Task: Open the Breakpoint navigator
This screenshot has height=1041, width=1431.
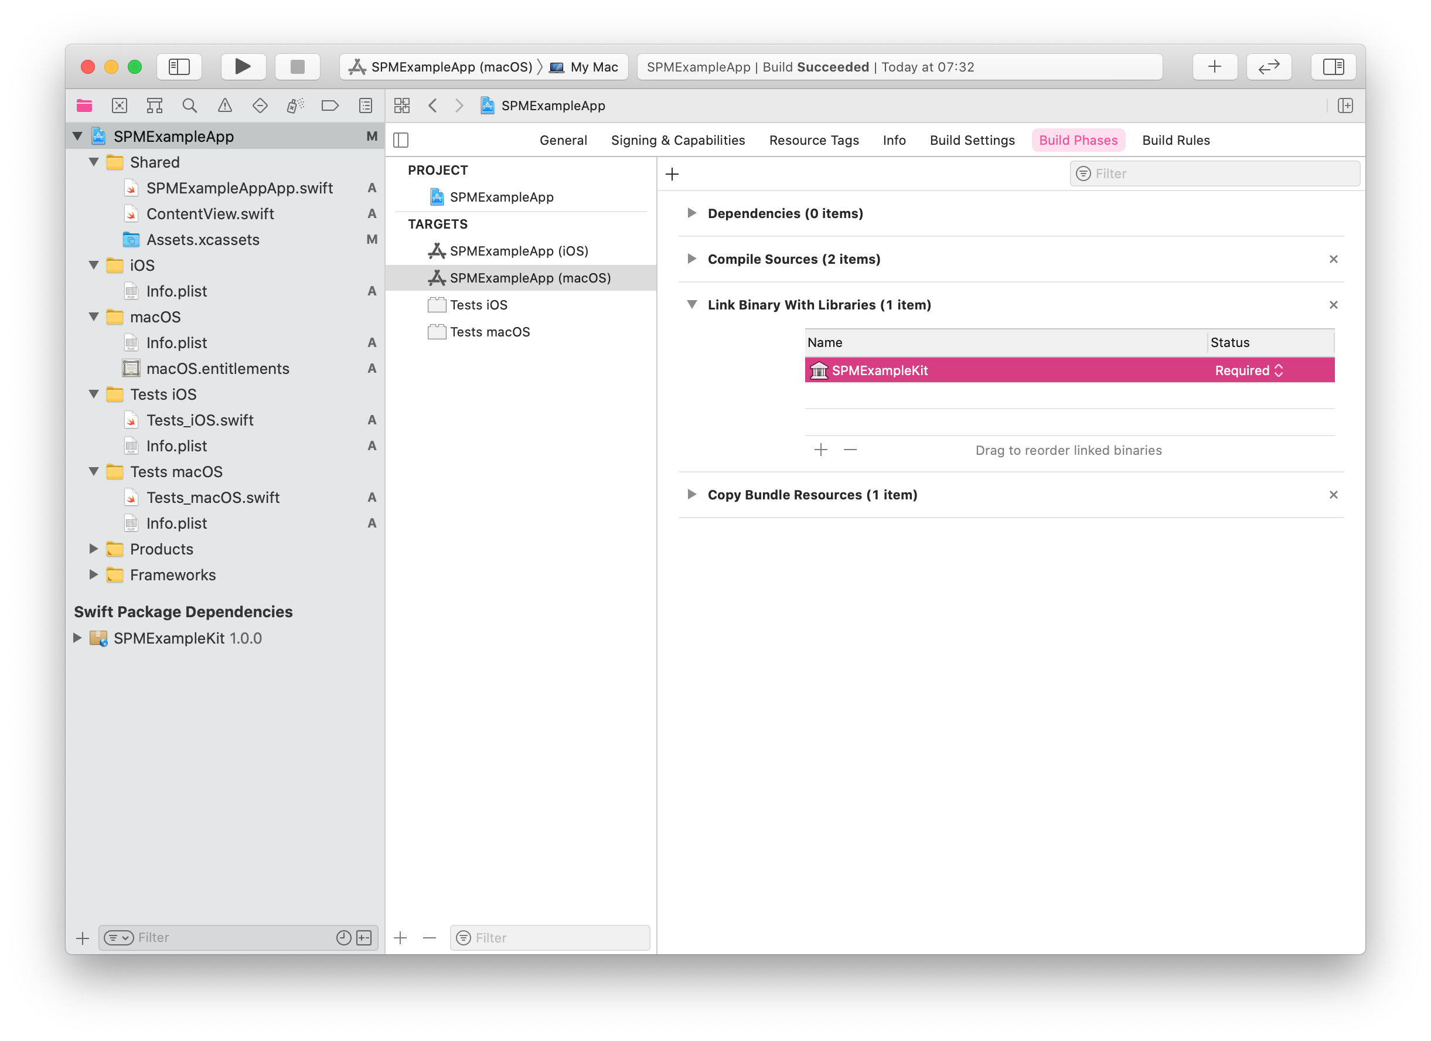Action: click(x=330, y=106)
